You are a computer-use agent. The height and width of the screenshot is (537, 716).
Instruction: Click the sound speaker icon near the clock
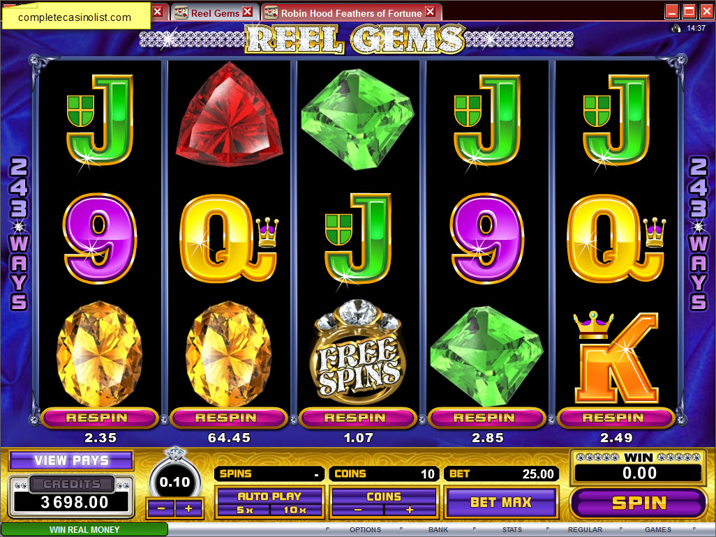[676, 29]
